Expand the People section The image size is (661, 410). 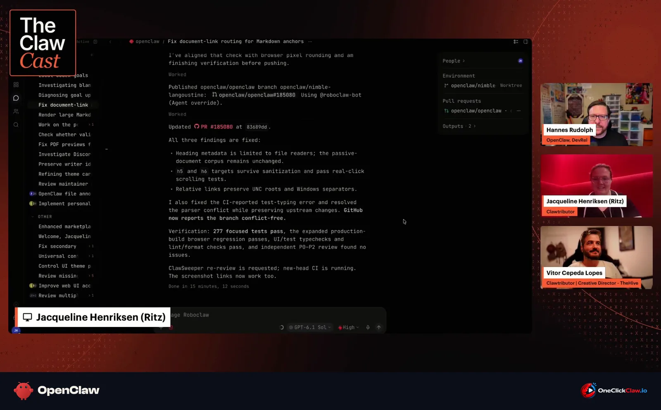pyautogui.click(x=454, y=61)
